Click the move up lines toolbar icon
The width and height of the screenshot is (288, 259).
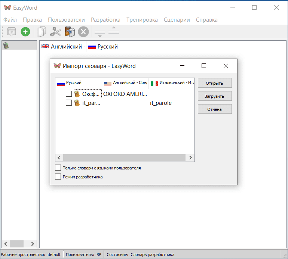114,31
